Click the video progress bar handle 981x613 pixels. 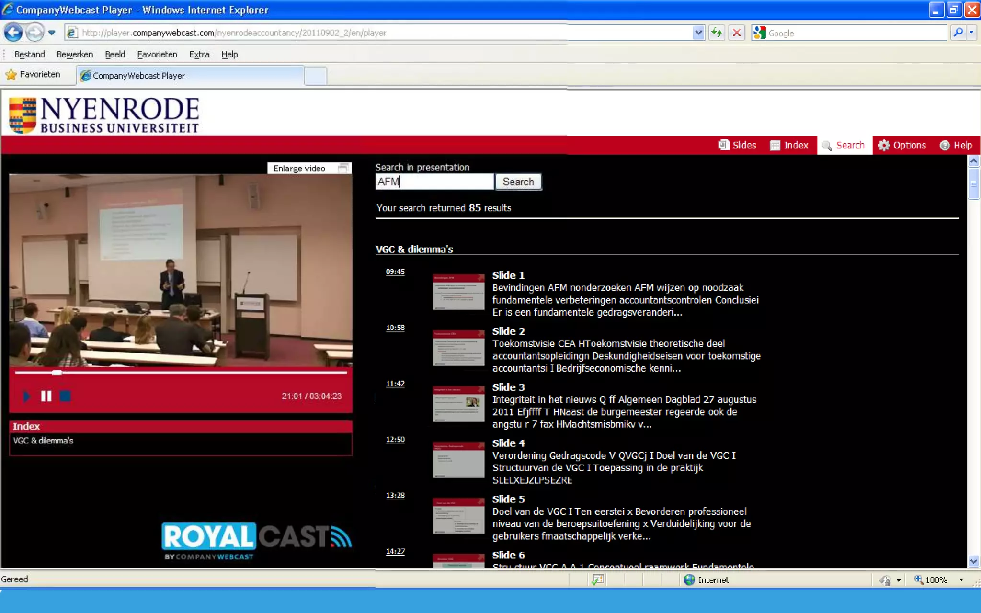57,372
